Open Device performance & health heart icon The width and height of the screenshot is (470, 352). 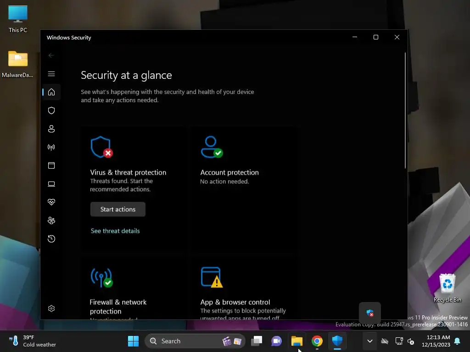point(51,202)
